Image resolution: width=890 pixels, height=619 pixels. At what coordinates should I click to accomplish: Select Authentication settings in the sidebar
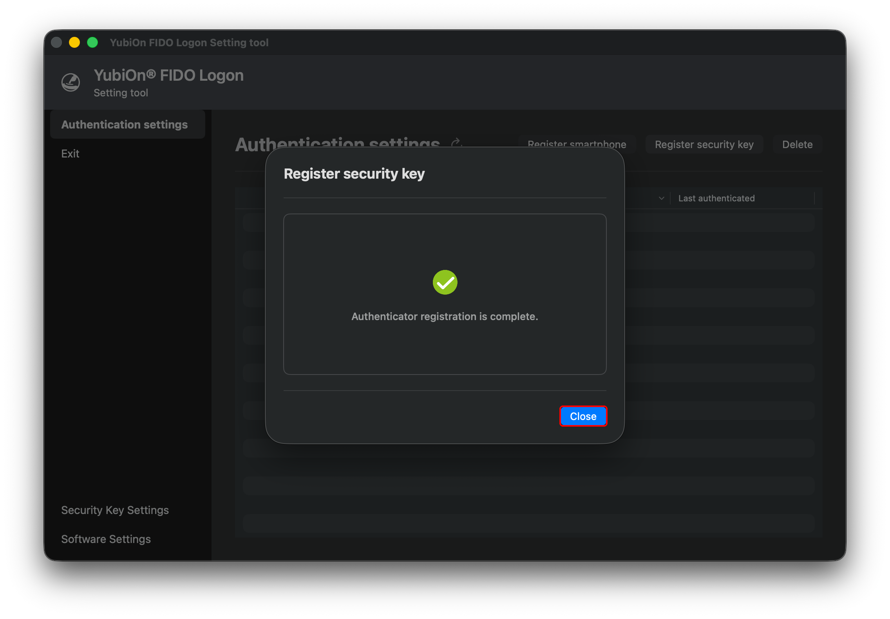point(128,125)
